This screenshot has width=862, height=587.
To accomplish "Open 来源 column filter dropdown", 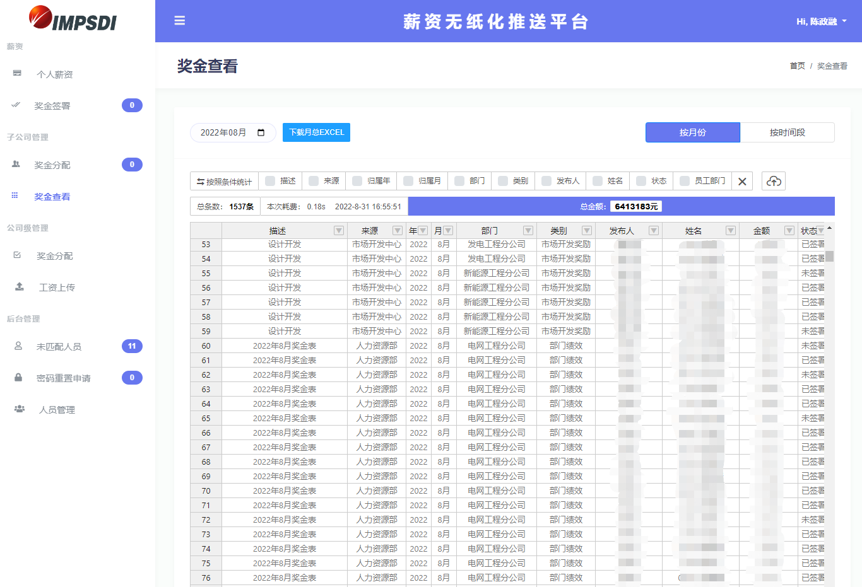I will [x=398, y=231].
